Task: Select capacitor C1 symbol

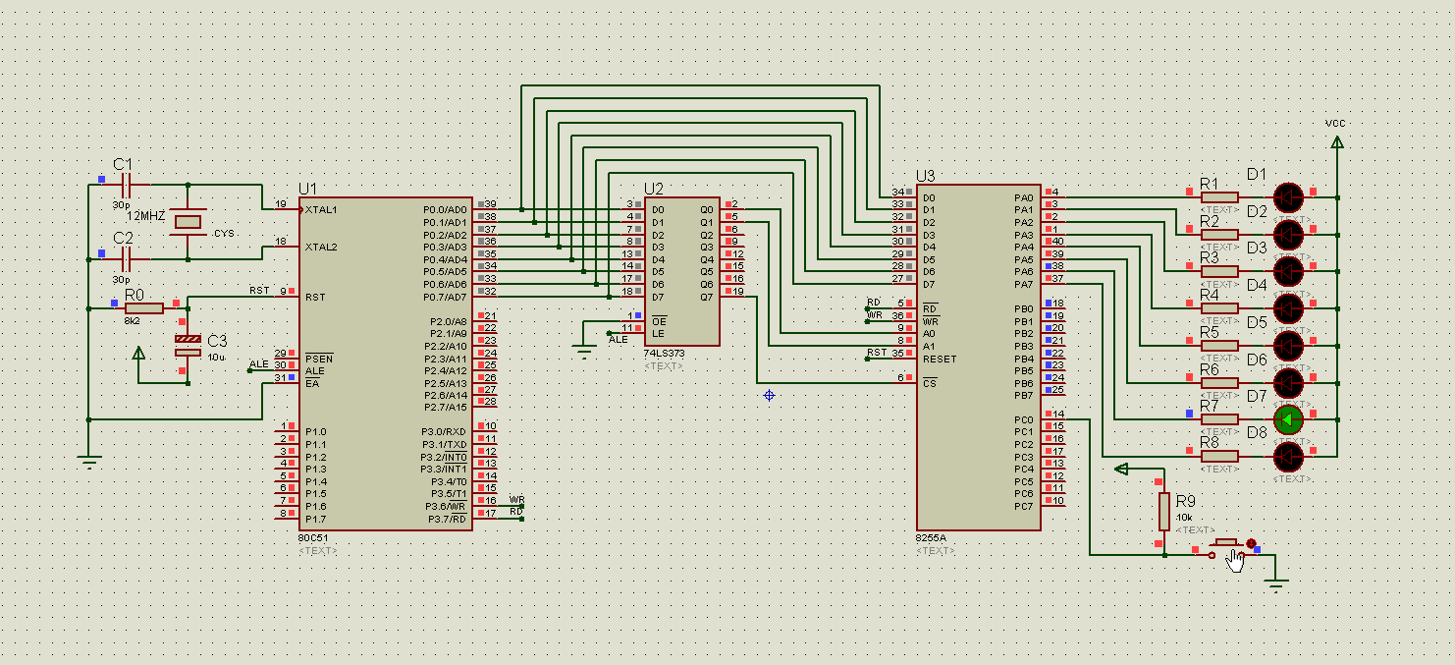Action: pyautogui.click(x=126, y=184)
